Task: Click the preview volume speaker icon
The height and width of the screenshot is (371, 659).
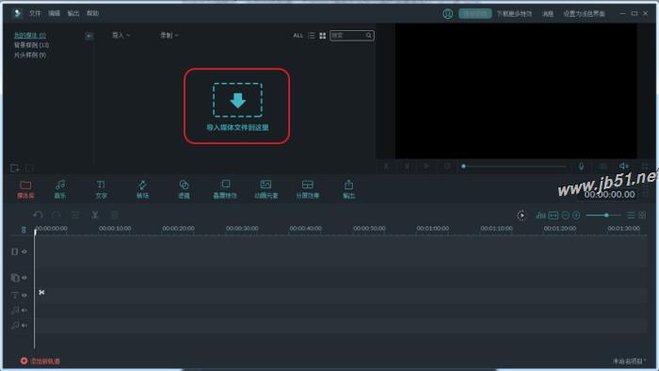Action: point(623,167)
